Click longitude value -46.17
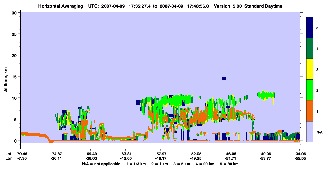333x171 pixels. tap(160, 159)
